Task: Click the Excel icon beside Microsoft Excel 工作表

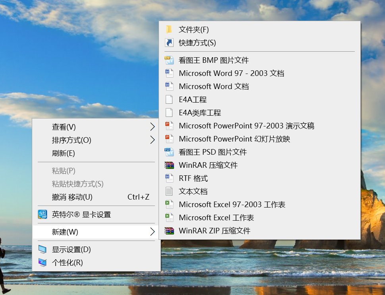Action: tap(169, 217)
